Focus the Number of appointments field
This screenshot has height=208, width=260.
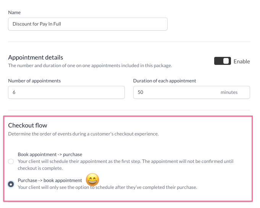66,92
